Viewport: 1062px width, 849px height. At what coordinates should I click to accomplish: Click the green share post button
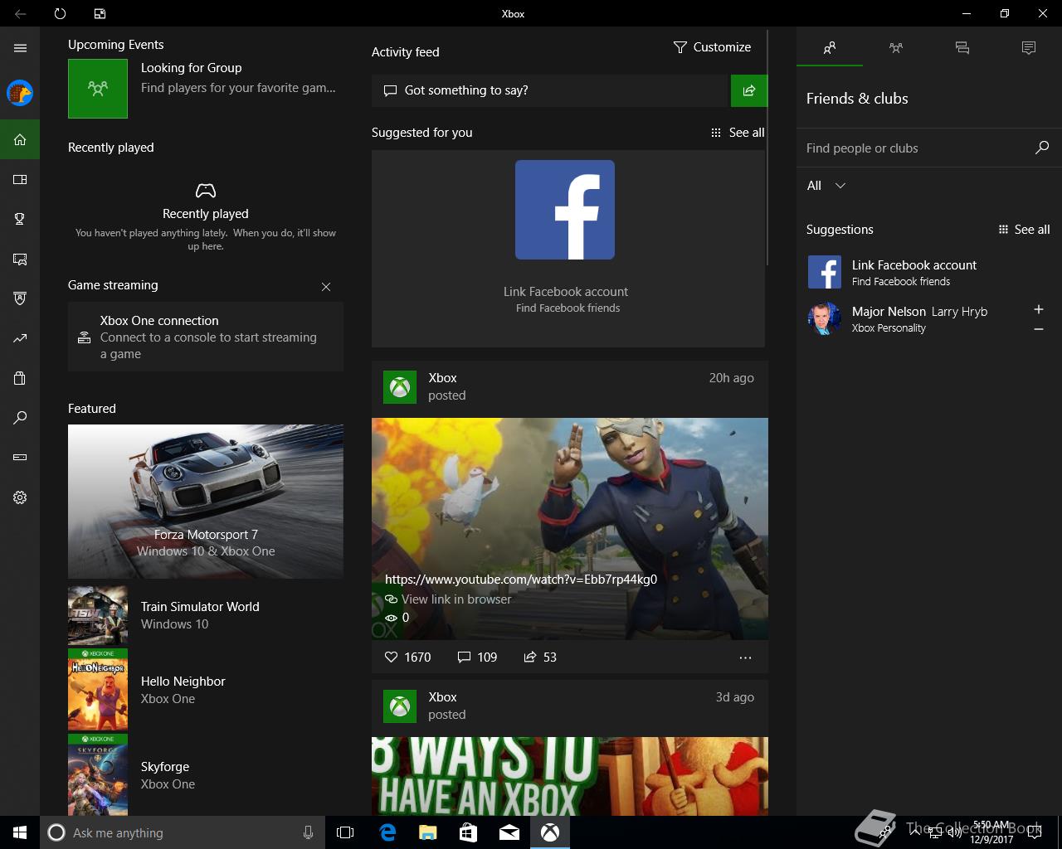(x=749, y=90)
